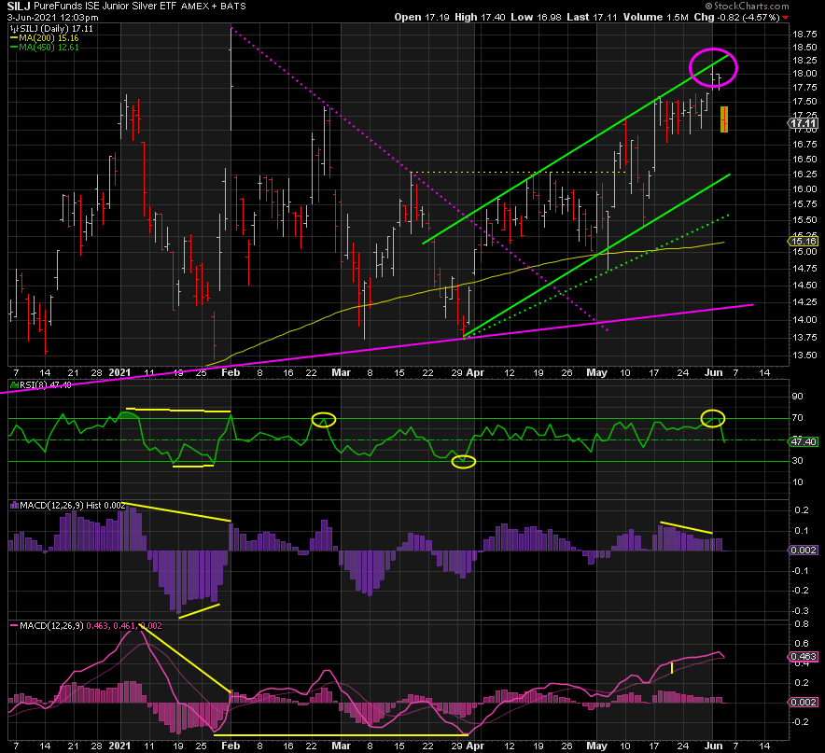Click the Open 17.19 value

pos(422,17)
